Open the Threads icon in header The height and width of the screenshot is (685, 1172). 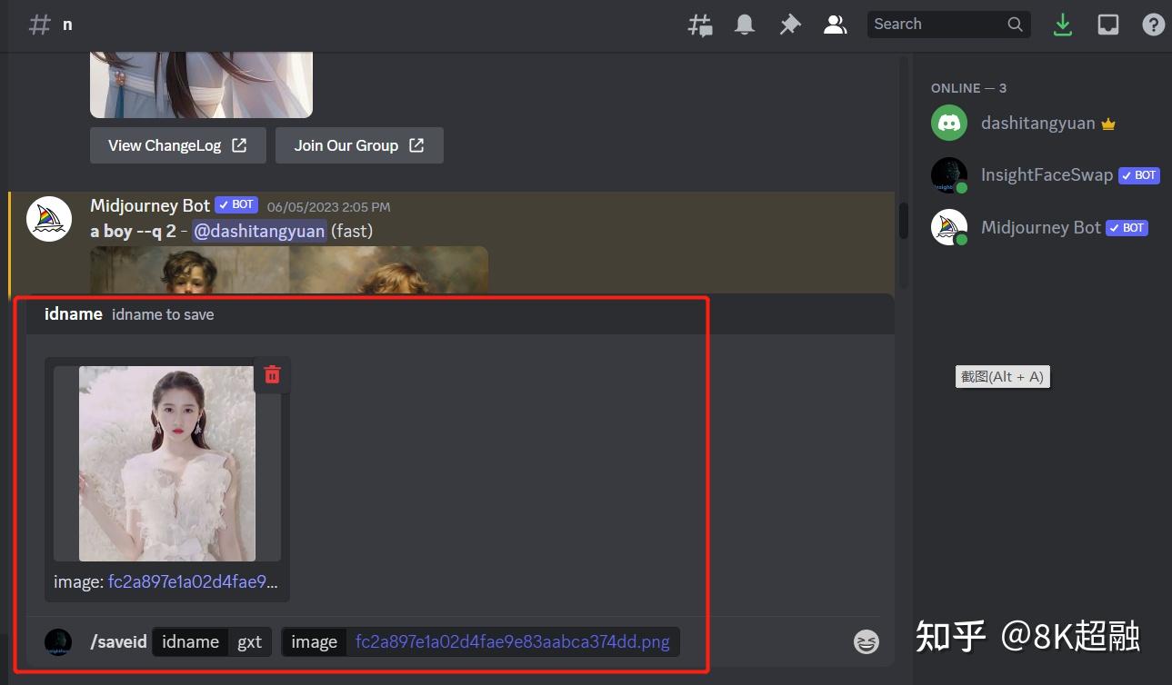click(699, 25)
